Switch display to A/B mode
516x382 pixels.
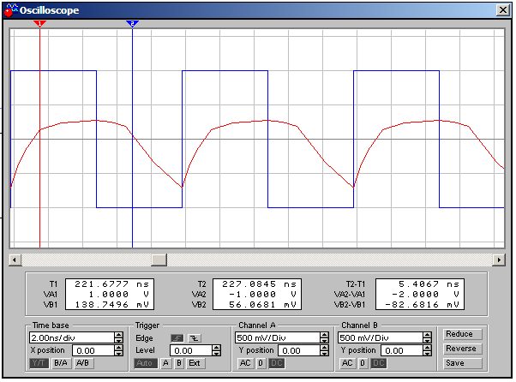pyautogui.click(x=83, y=363)
